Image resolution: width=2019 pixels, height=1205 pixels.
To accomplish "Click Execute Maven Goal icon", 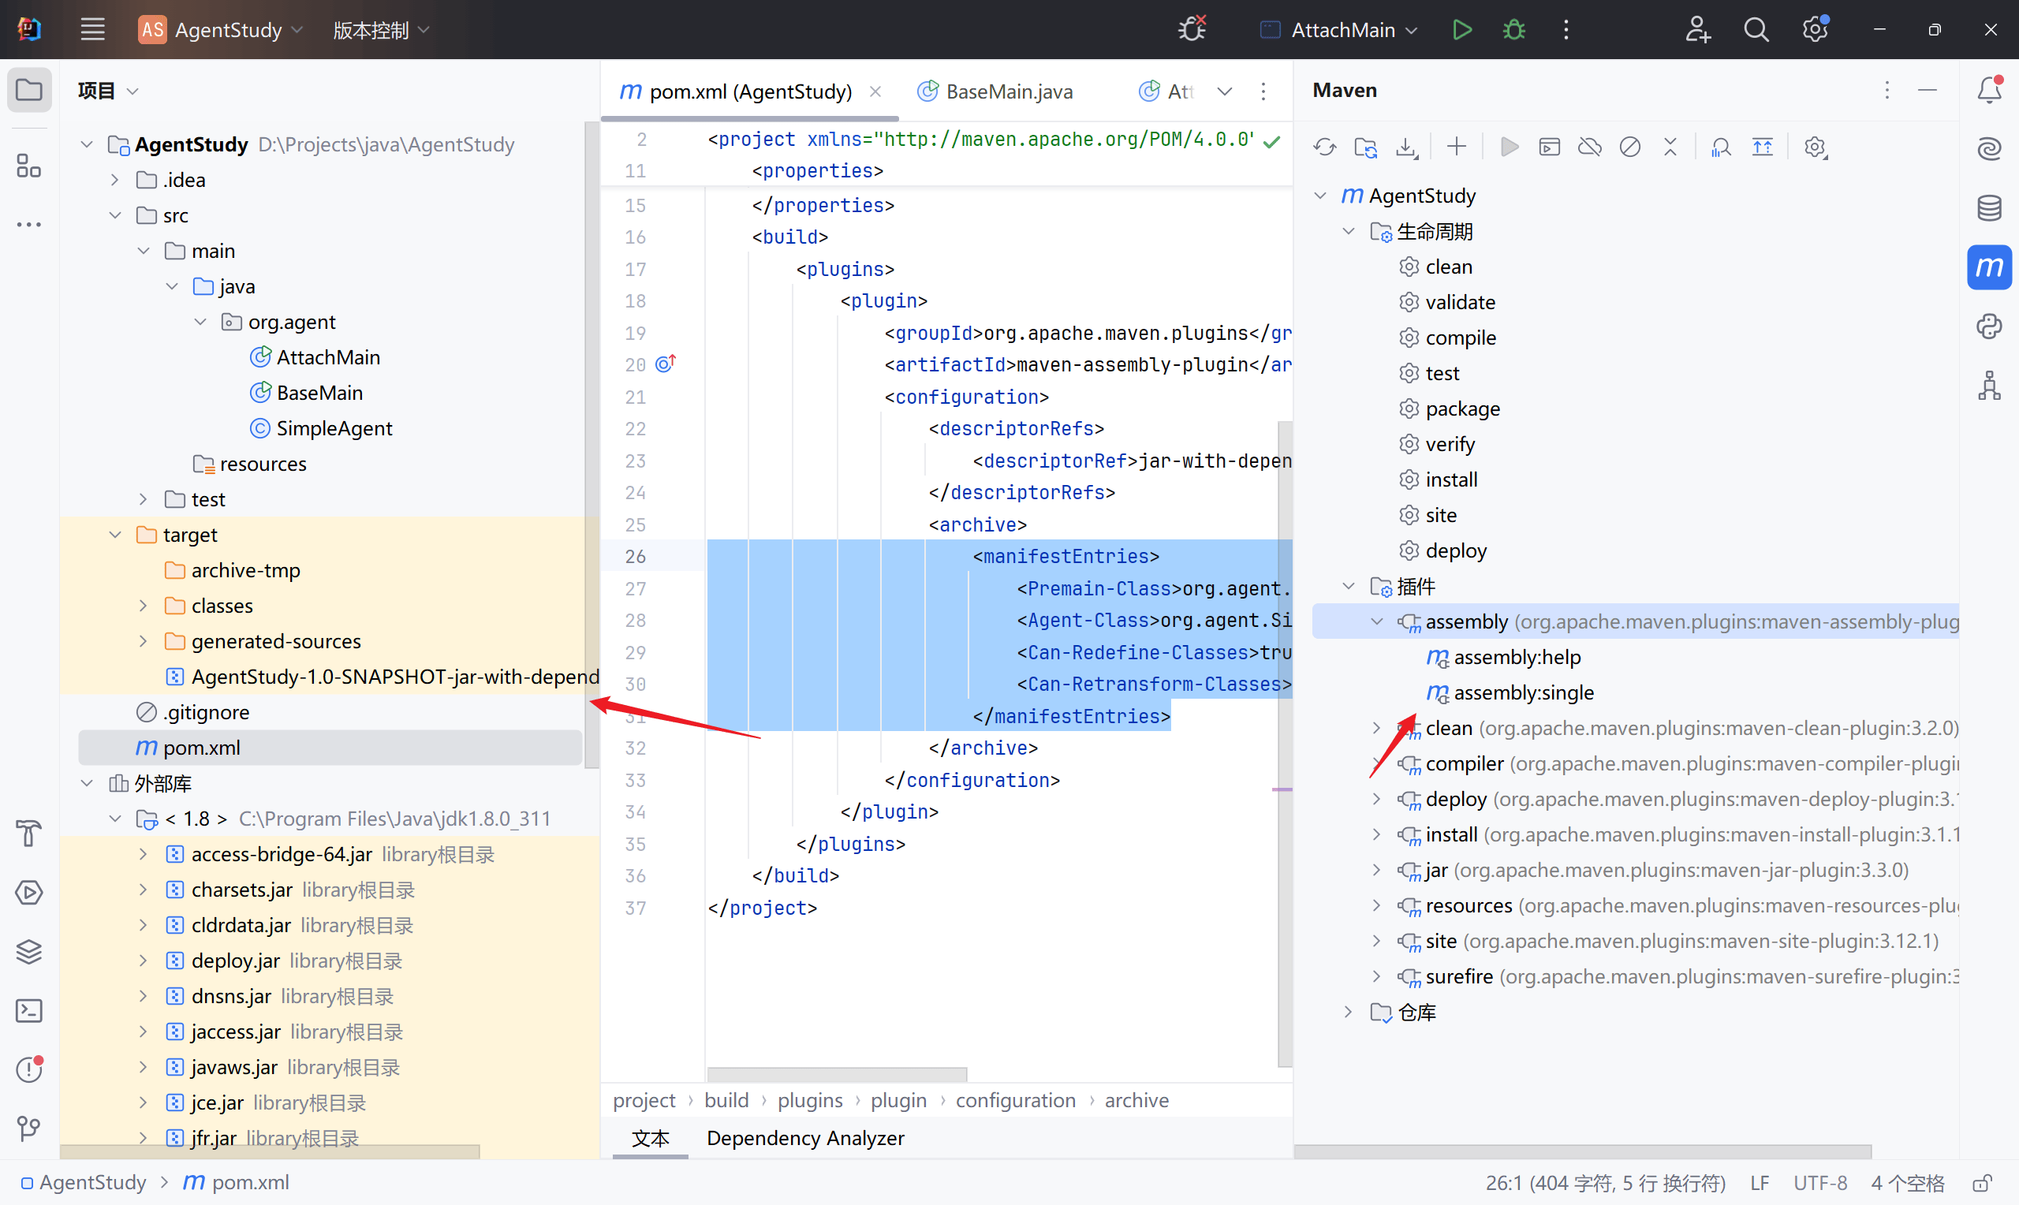I will 1549,147.
